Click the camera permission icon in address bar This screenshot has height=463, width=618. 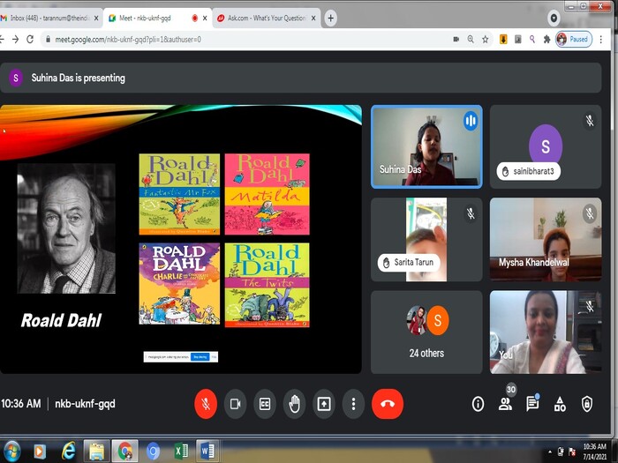click(456, 39)
